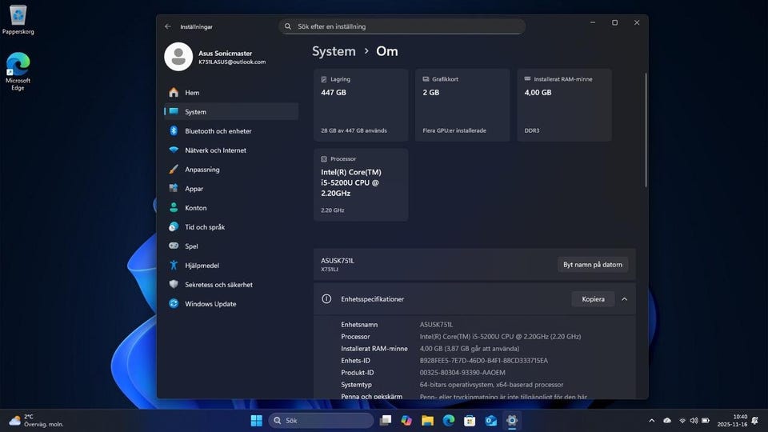
Task: Select Bluetooth och enheter in sidebar
Action: tap(218, 131)
